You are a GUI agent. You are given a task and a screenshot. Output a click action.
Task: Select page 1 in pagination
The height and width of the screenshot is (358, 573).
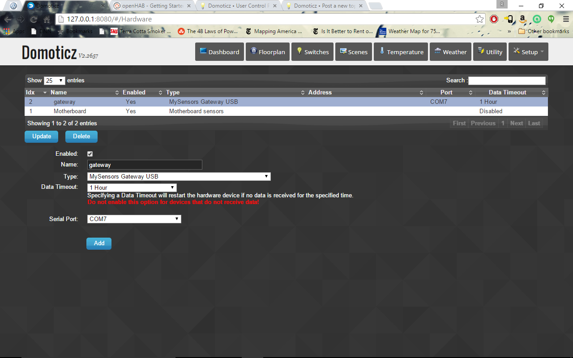(x=503, y=124)
